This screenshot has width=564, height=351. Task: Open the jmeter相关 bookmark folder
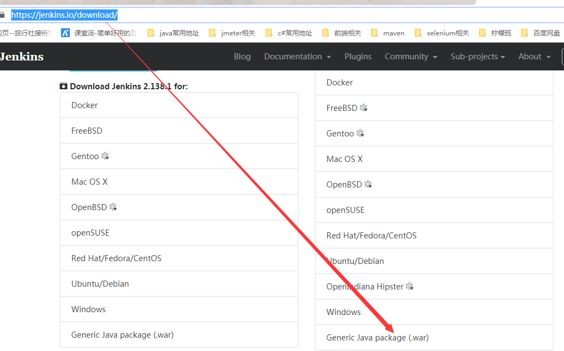[232, 33]
